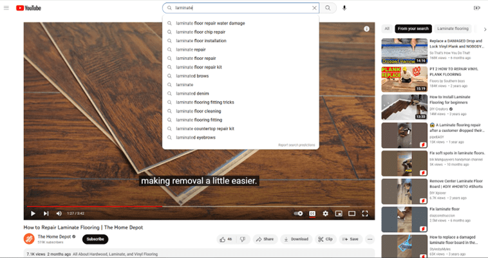Share this video

(x=265, y=239)
